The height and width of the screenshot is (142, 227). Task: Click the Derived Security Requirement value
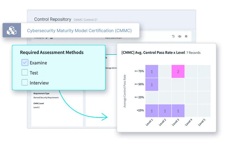tap(46, 97)
